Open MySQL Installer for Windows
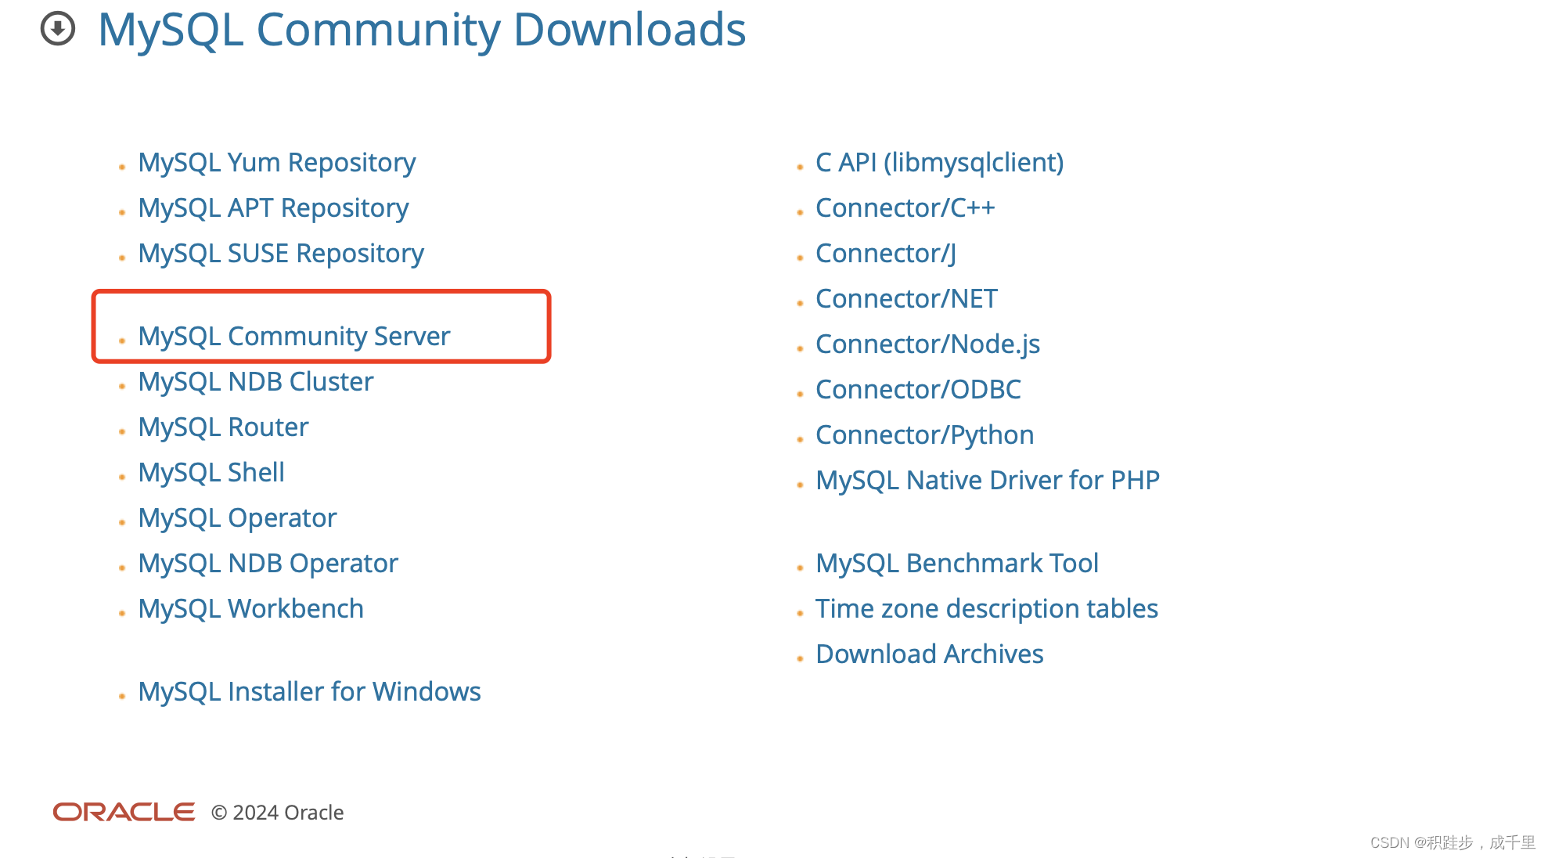Image resolution: width=1548 pixels, height=858 pixels. pos(309,691)
